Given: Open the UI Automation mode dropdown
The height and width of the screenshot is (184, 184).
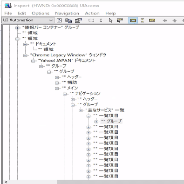Looking at the screenshot, I should (x=28, y=20).
